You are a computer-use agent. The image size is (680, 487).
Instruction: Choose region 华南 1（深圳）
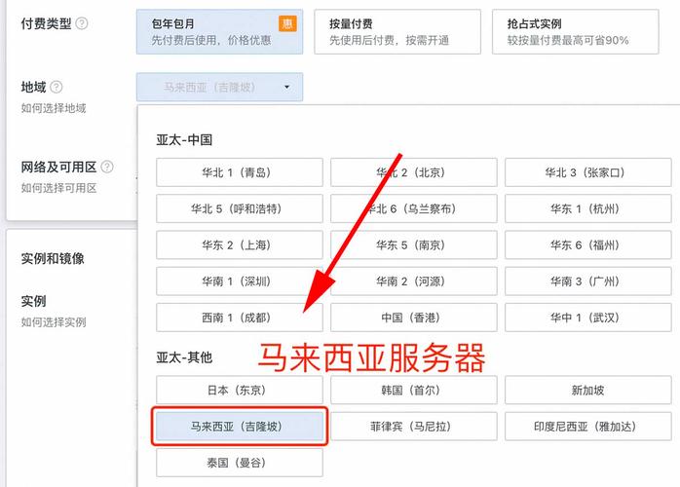240,281
